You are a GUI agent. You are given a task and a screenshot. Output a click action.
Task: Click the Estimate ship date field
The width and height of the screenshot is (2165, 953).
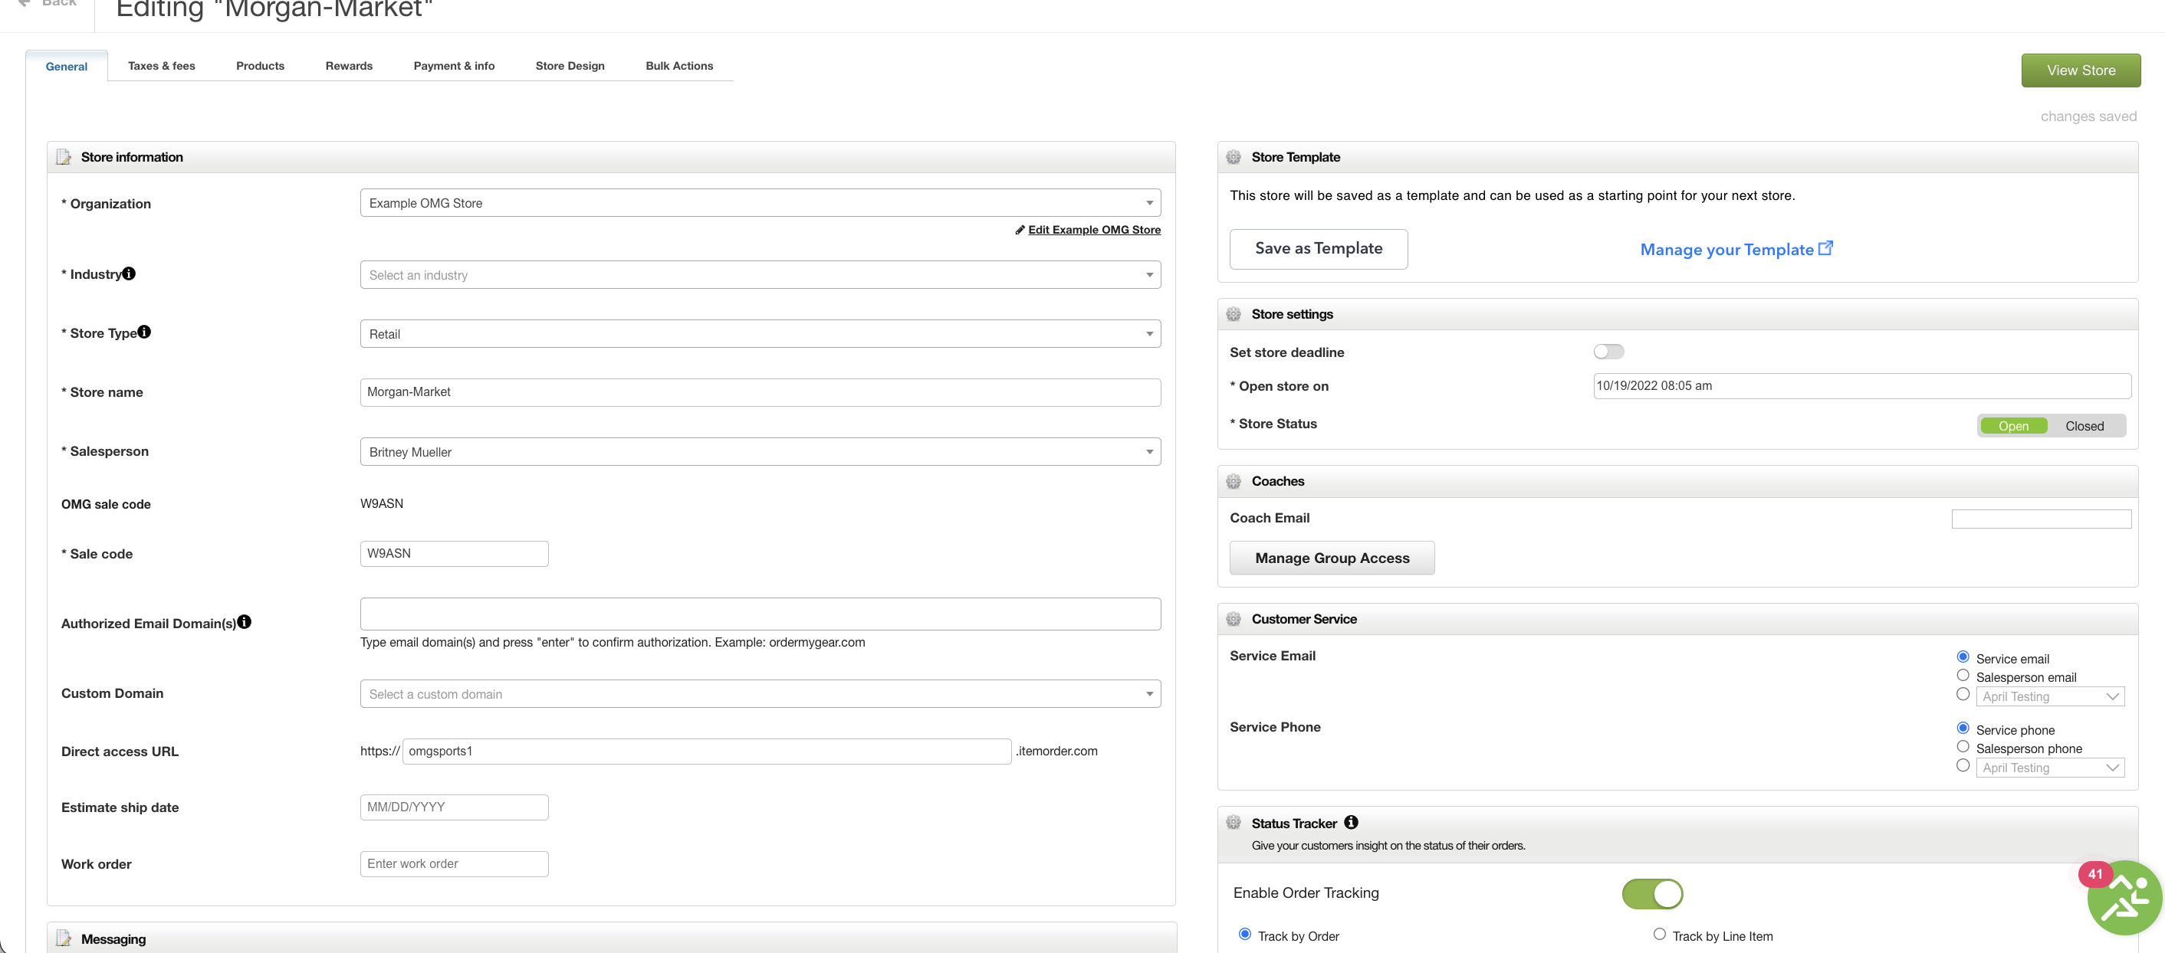tap(455, 807)
